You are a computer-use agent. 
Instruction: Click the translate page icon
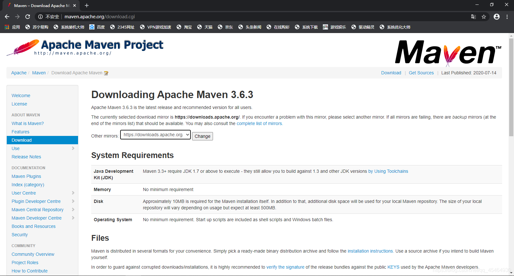coord(474,17)
